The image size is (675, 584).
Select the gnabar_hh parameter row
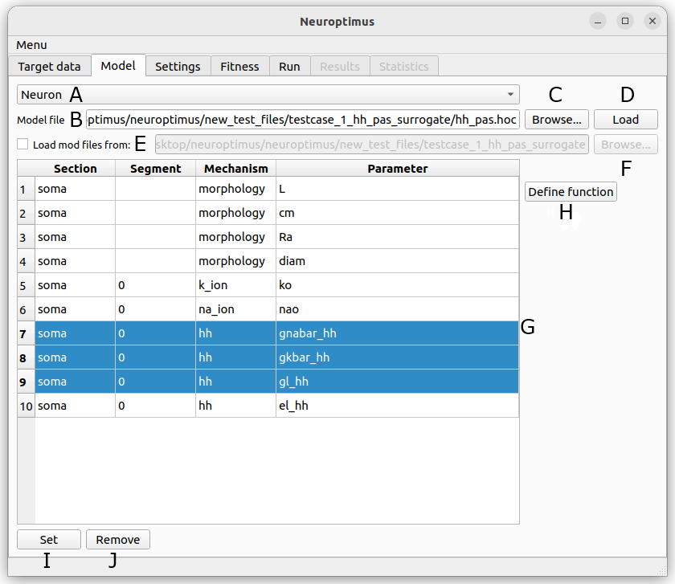[268, 333]
